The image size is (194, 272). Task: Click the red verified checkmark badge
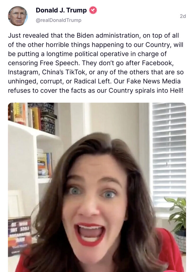[93, 10]
